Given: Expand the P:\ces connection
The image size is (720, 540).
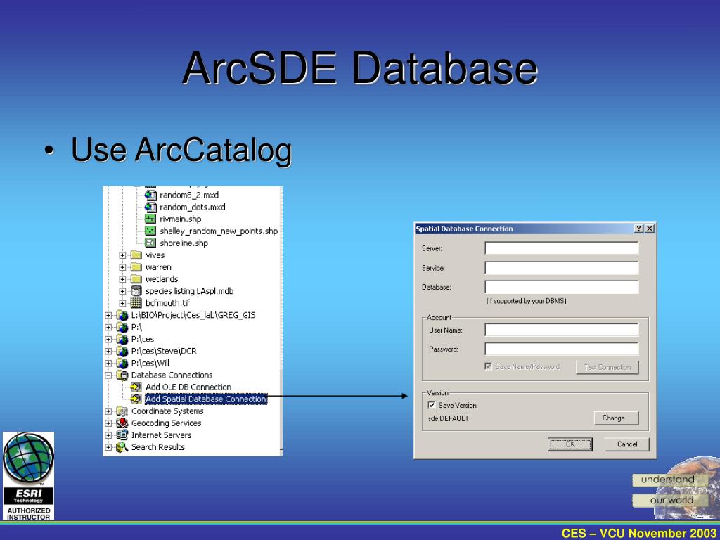Looking at the screenshot, I should pos(108,339).
